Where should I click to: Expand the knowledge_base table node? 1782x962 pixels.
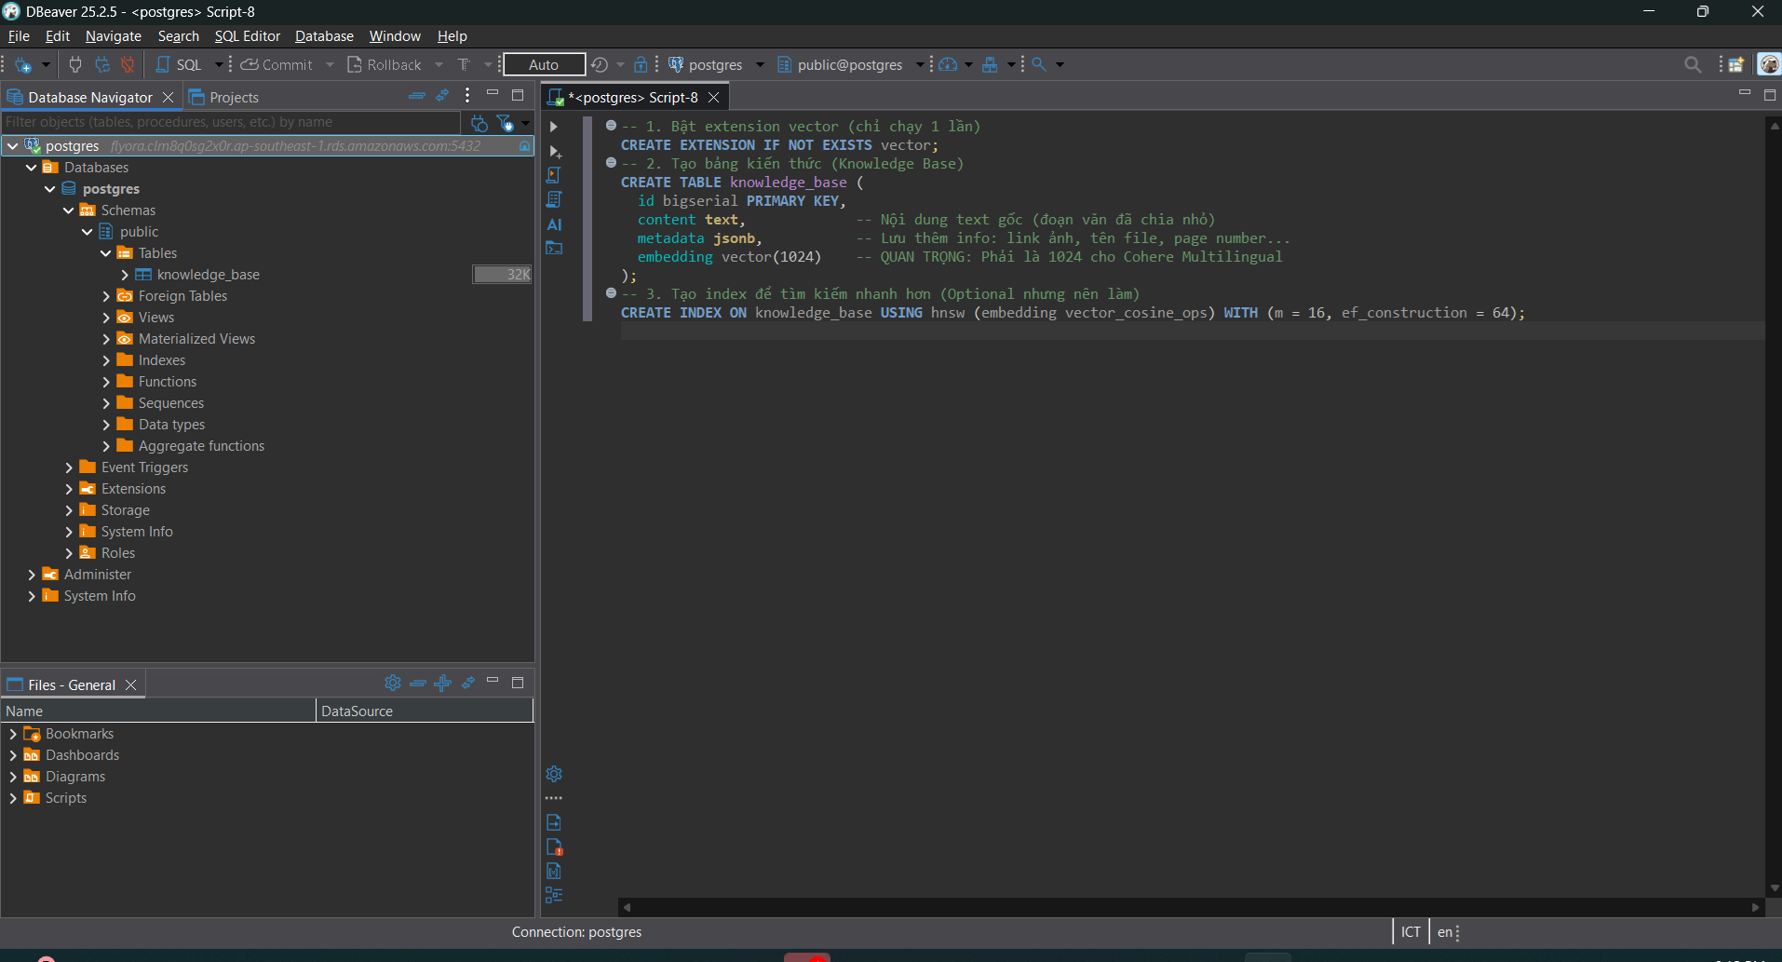pyautogui.click(x=125, y=275)
